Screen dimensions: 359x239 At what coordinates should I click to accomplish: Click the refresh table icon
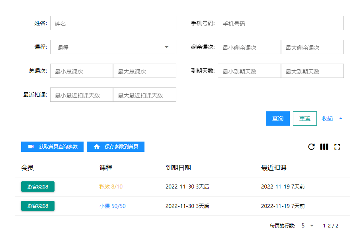click(x=311, y=147)
